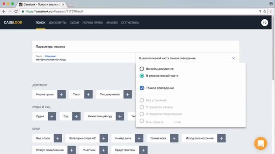This screenshot has width=275, height=154.
Task: Add a Номер дела filter with plus
Action: point(139,138)
